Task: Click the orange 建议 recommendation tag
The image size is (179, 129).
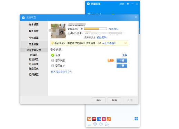Action: [110, 60]
